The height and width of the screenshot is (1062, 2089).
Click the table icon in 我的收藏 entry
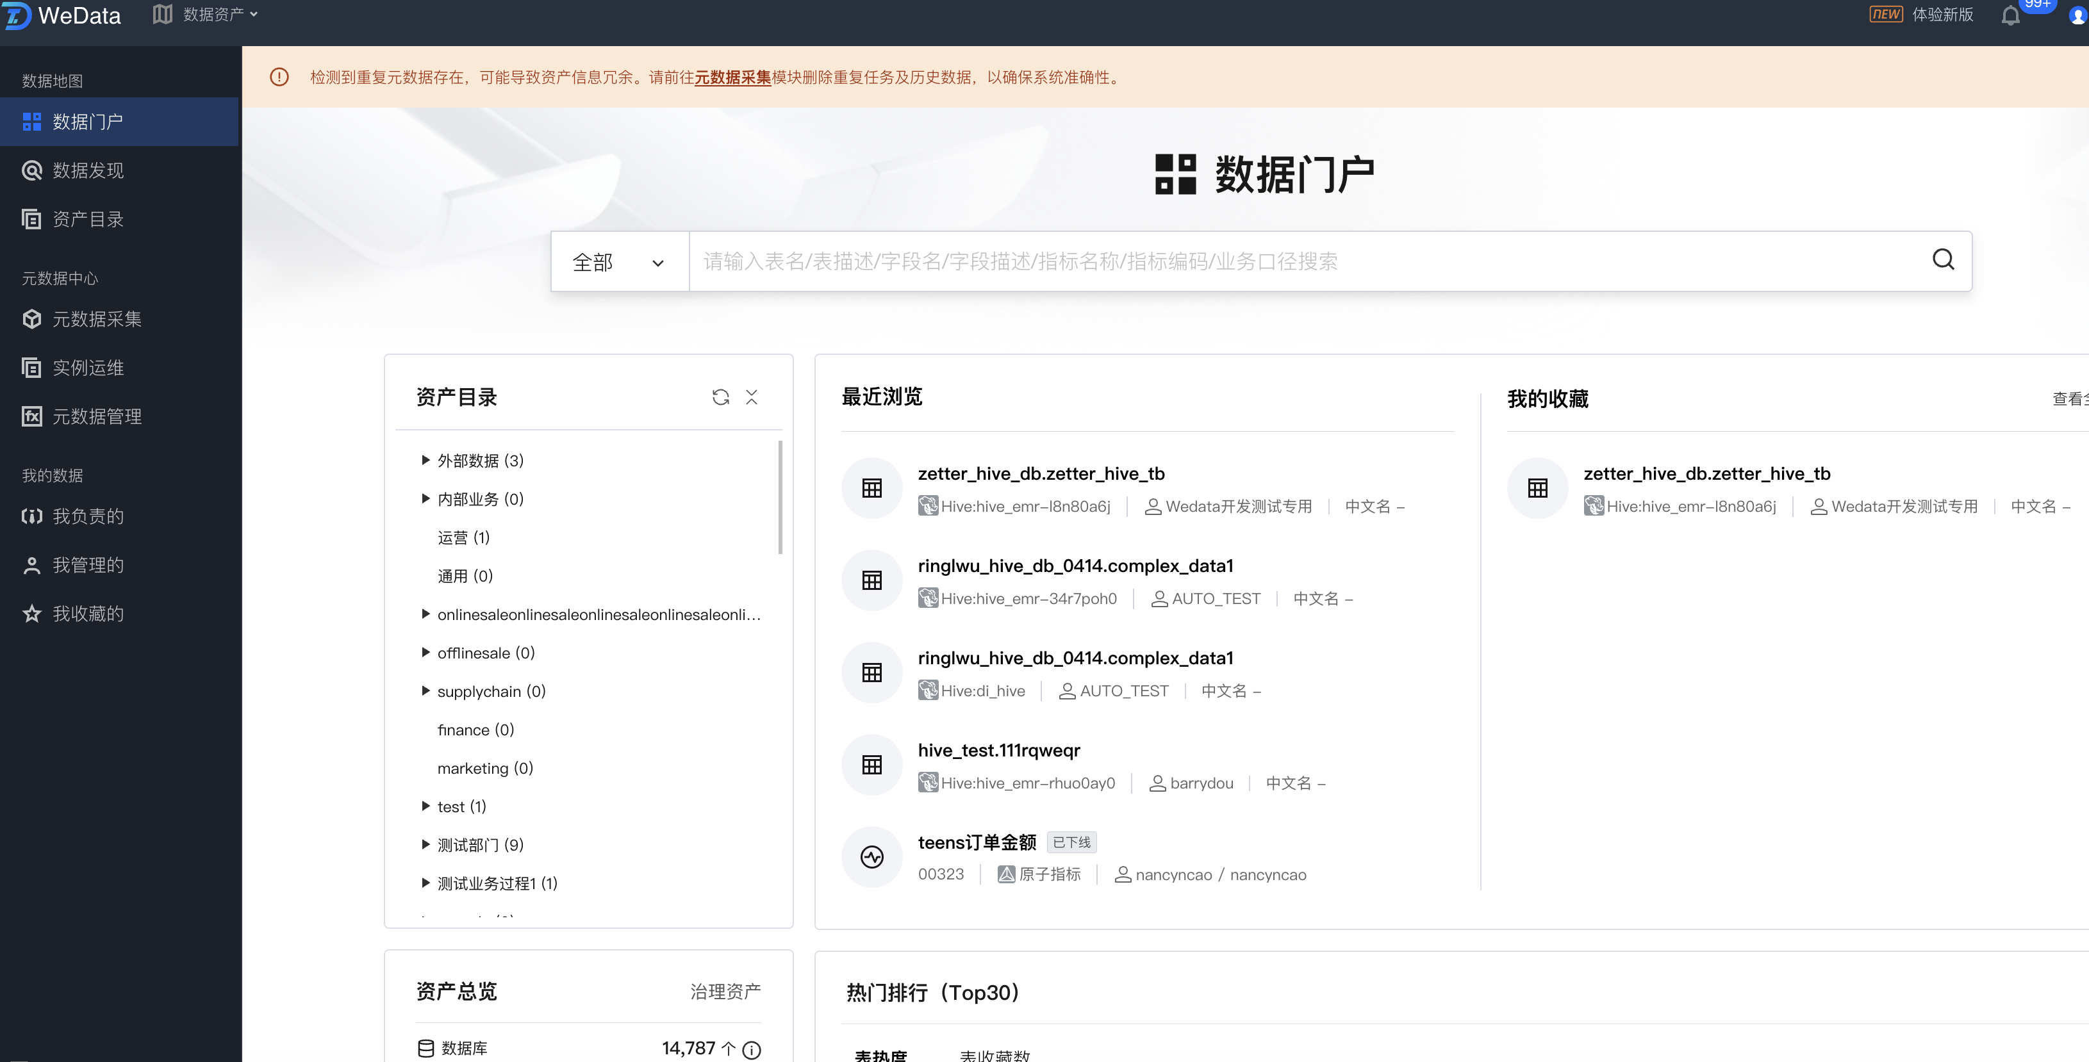(1537, 488)
